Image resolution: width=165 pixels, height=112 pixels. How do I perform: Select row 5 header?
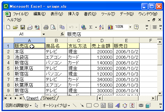click(x=8, y=68)
